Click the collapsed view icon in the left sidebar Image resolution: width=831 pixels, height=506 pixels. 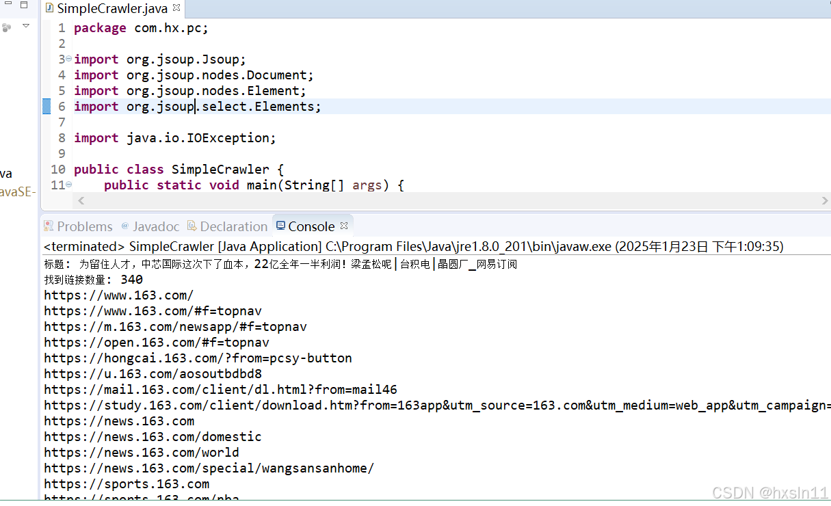coord(7,27)
